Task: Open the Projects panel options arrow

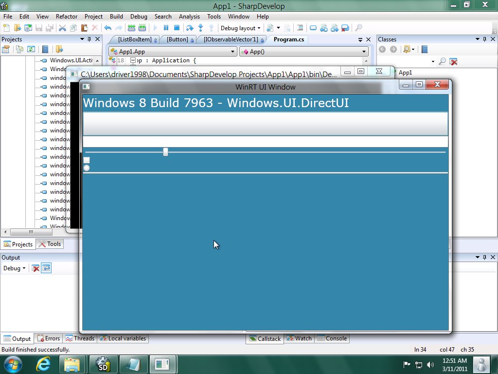Action: point(82,39)
